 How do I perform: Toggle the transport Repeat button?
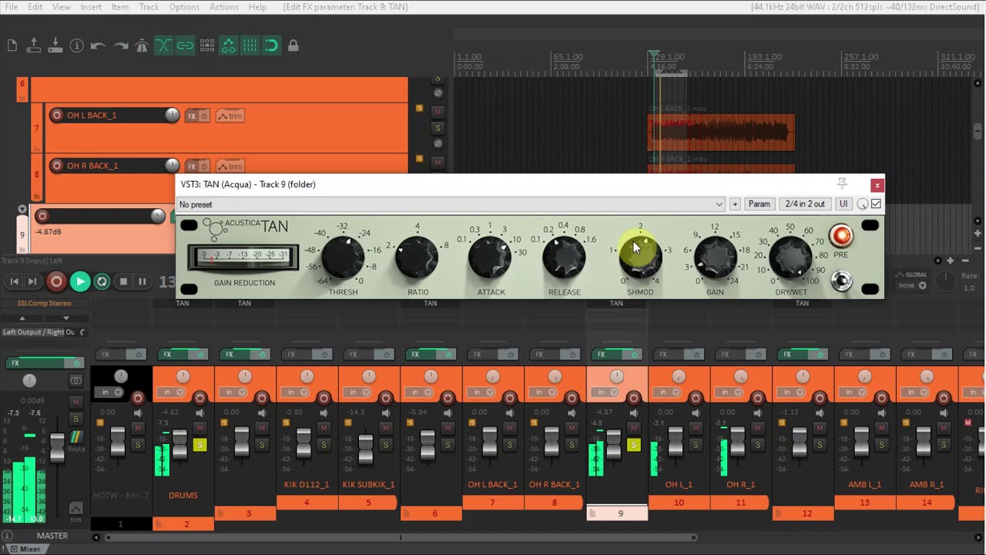tap(102, 282)
